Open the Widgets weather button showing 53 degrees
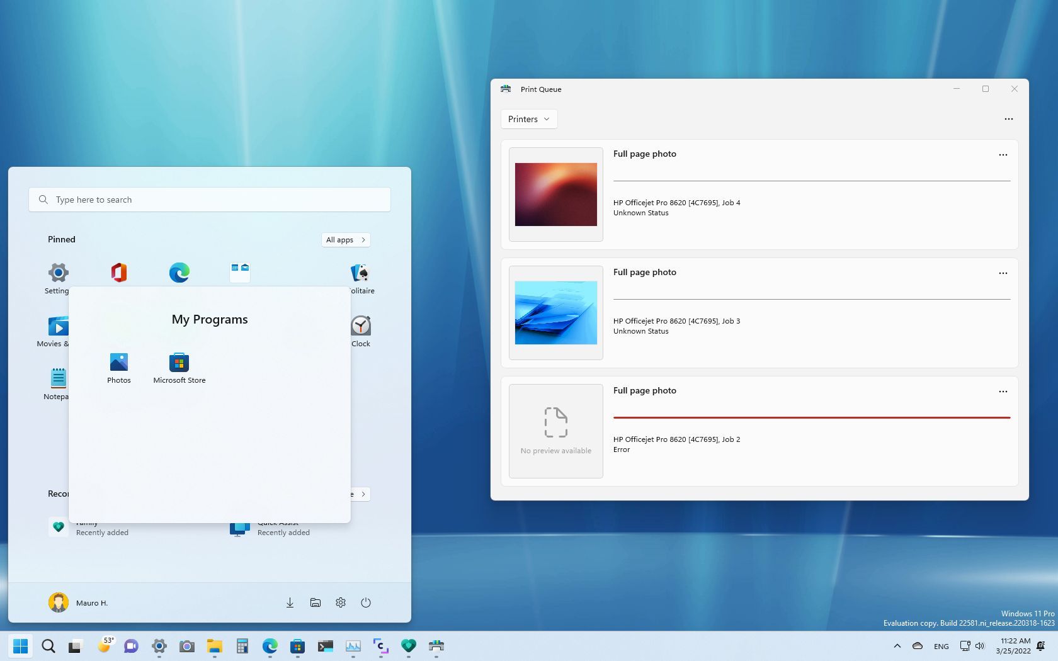This screenshot has height=661, width=1058. coord(105,646)
